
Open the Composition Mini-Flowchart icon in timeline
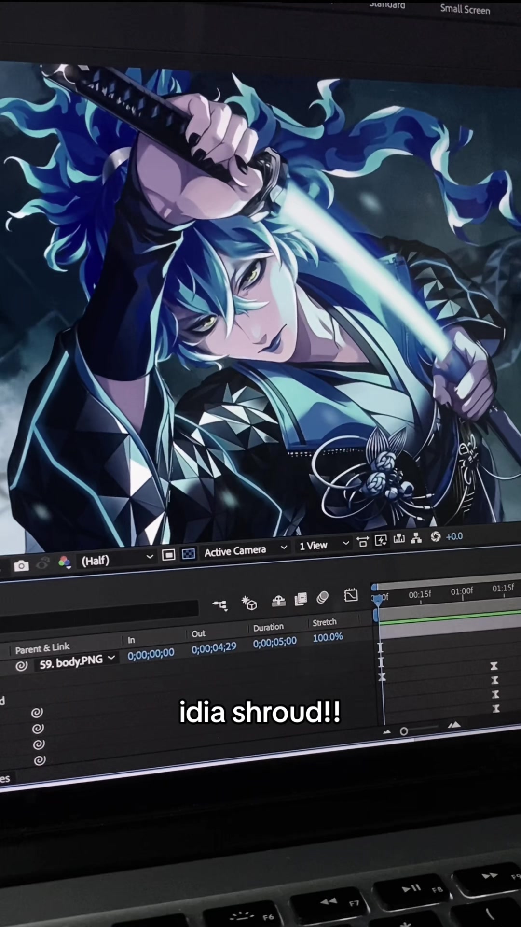click(x=220, y=604)
